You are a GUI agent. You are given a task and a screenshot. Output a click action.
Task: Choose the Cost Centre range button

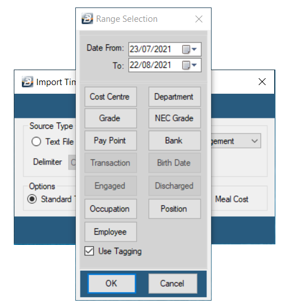[x=110, y=97]
